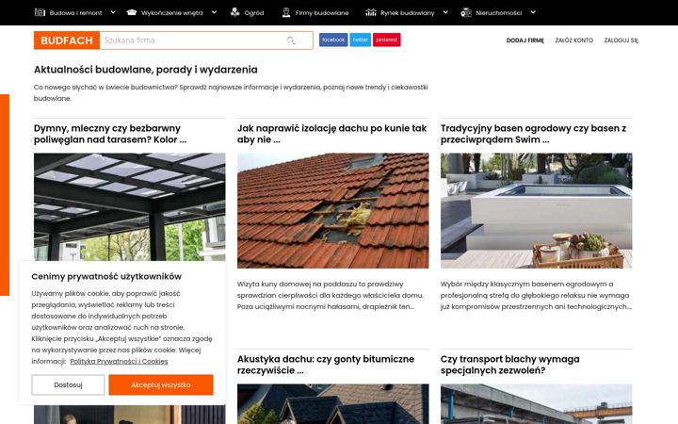Open the dark shingle roofs thumbnail

333,404
